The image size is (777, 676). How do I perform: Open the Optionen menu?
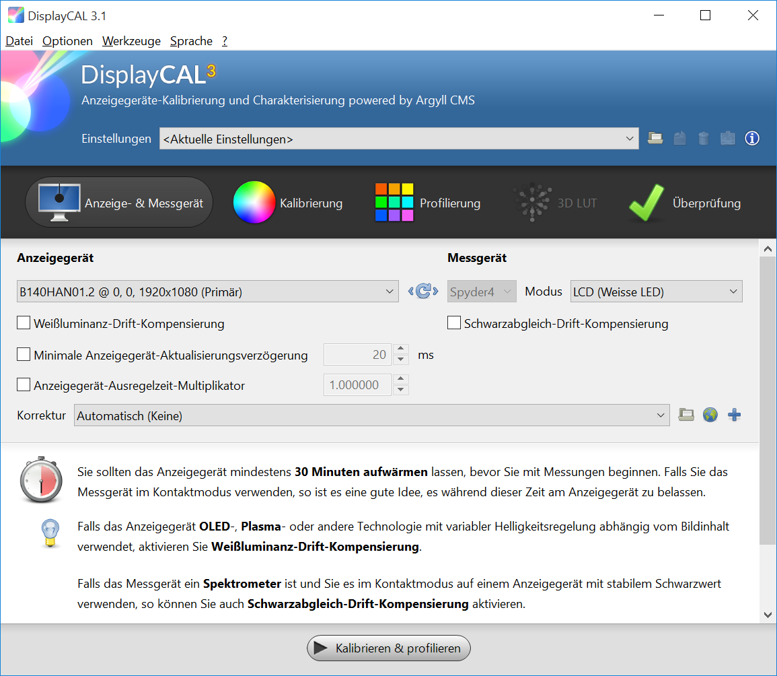tap(67, 41)
